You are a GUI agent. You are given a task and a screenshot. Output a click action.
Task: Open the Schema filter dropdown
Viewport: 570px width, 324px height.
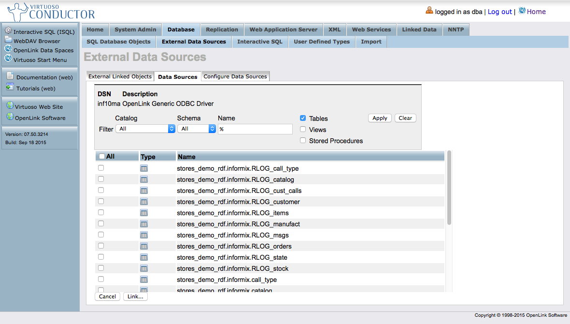[x=197, y=129]
